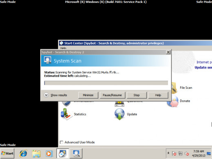Click the Update service link

tap(203, 68)
